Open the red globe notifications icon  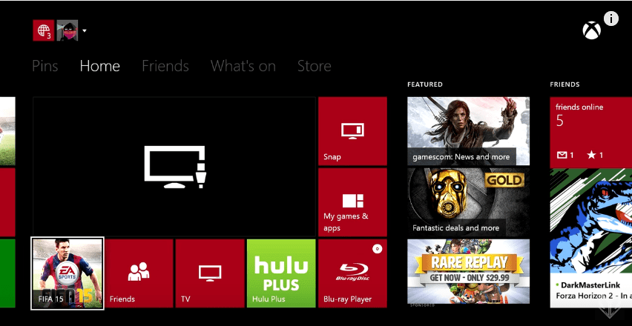click(x=44, y=30)
